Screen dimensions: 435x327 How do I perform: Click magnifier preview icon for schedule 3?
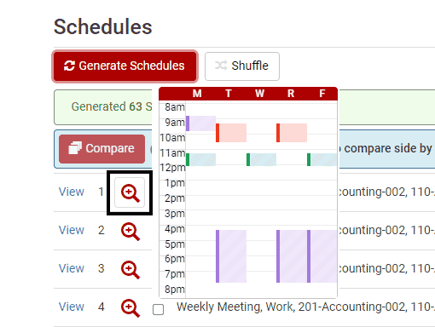(x=130, y=270)
